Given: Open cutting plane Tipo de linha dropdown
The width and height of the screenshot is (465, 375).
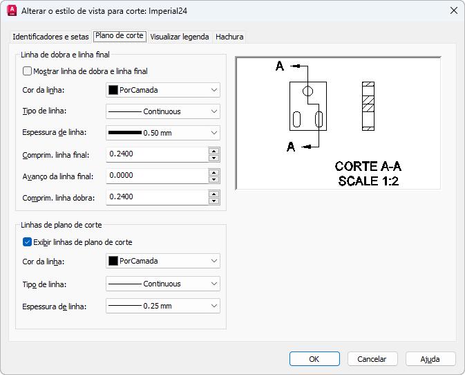Looking at the screenshot, I should pyautogui.click(x=162, y=284).
